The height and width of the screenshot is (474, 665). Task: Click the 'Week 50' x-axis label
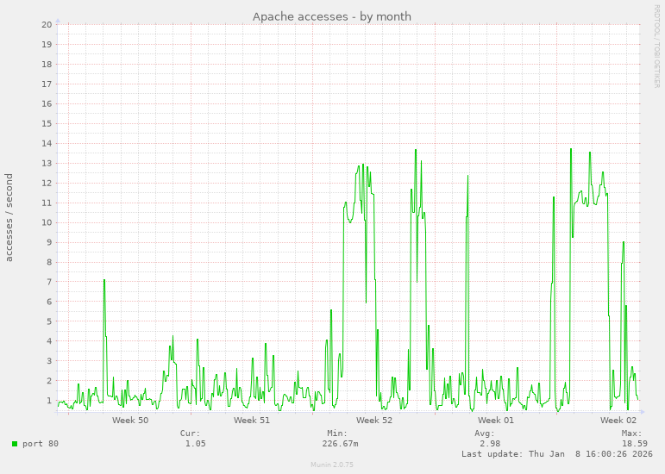point(130,421)
